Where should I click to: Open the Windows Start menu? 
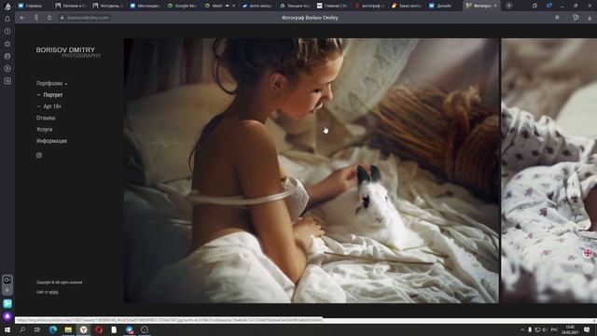coord(7,329)
